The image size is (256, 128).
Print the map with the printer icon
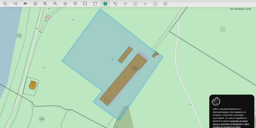pyautogui.click(x=165, y=4)
